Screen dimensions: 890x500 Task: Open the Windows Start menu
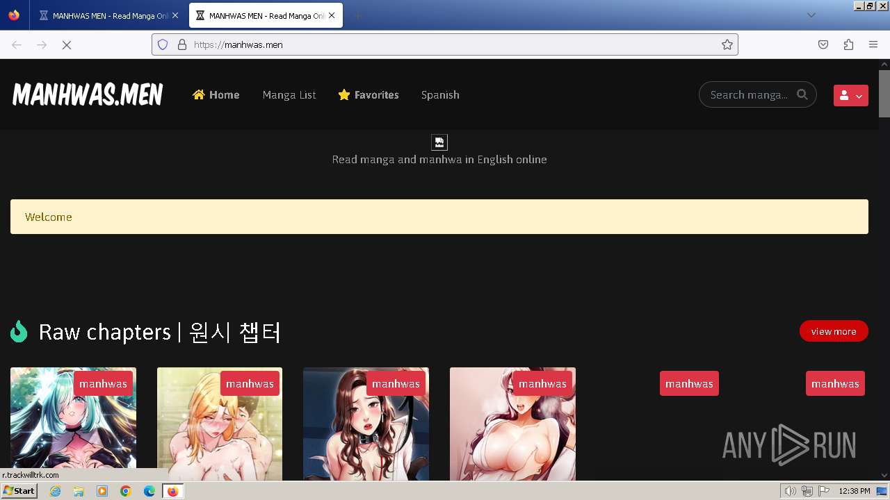click(19, 491)
